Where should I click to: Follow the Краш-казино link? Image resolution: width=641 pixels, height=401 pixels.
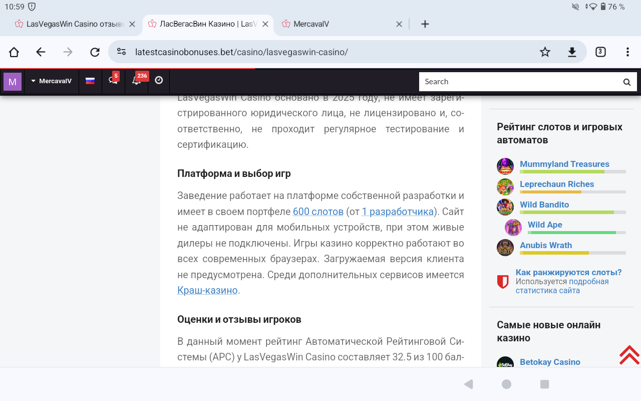(x=207, y=290)
